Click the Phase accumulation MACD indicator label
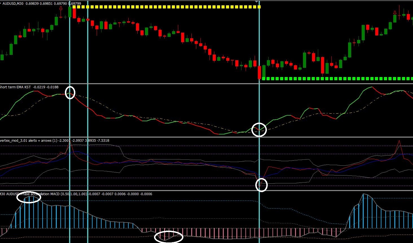413x243 pixels. pos(40,194)
